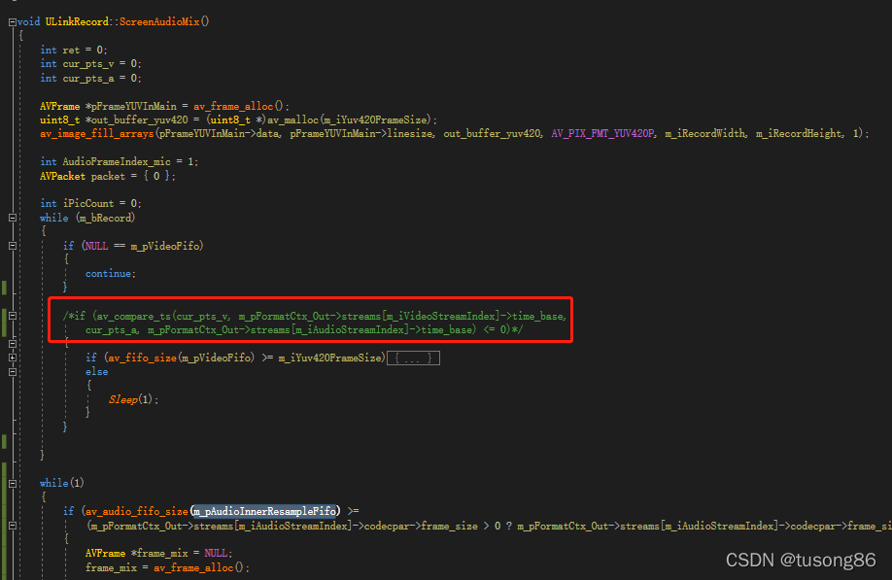The height and width of the screenshot is (580, 892).
Task: Click the av_fifo_size function call
Action: [x=142, y=358]
